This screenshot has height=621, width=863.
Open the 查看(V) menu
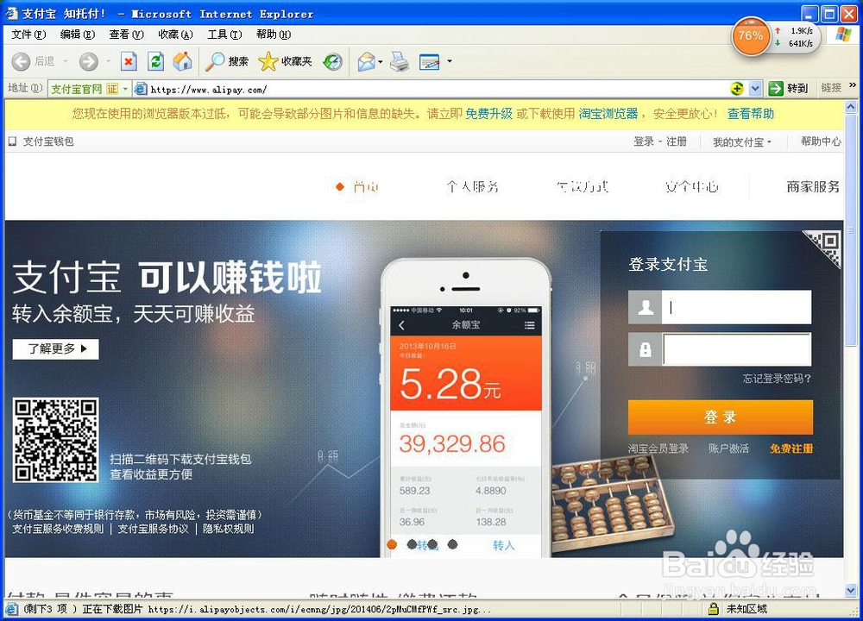pos(127,34)
